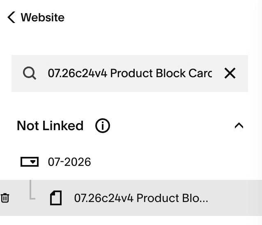This screenshot has height=225, width=262.
Task: Delete the page using the trash icon
Action: (5, 198)
